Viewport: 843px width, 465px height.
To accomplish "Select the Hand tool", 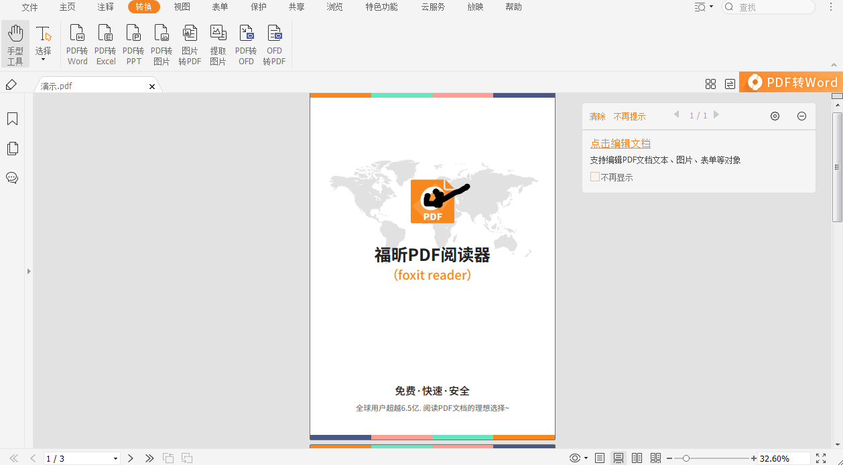I will (x=15, y=44).
